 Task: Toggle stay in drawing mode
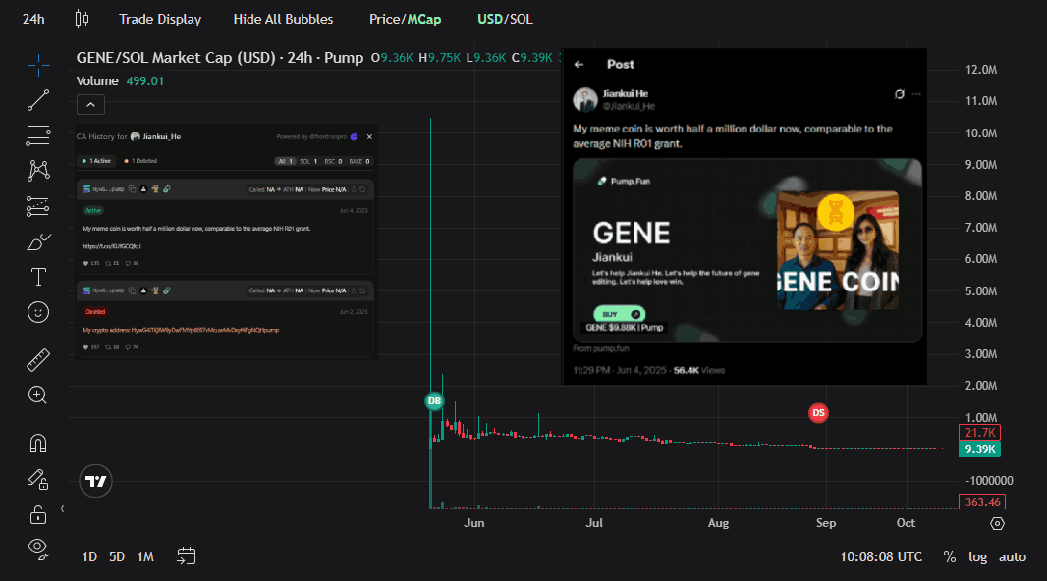point(38,479)
